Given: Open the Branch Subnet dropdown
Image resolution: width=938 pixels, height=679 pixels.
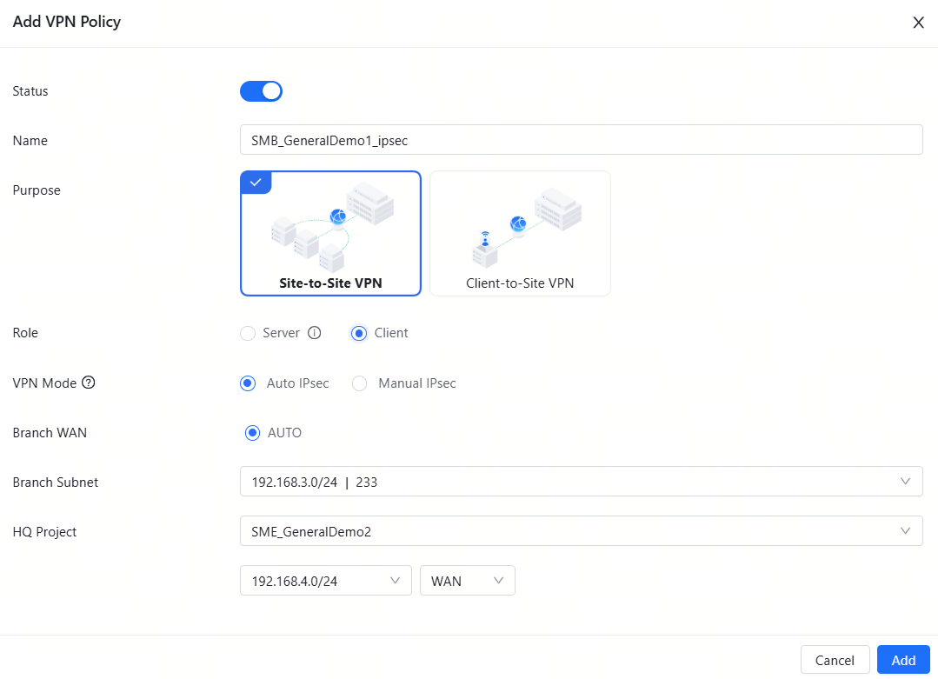Looking at the screenshot, I should [x=581, y=482].
